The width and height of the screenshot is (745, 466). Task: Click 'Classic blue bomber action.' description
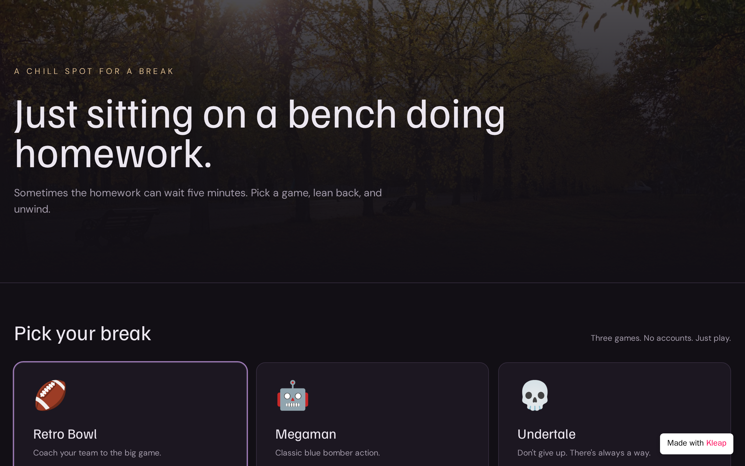pyautogui.click(x=328, y=453)
